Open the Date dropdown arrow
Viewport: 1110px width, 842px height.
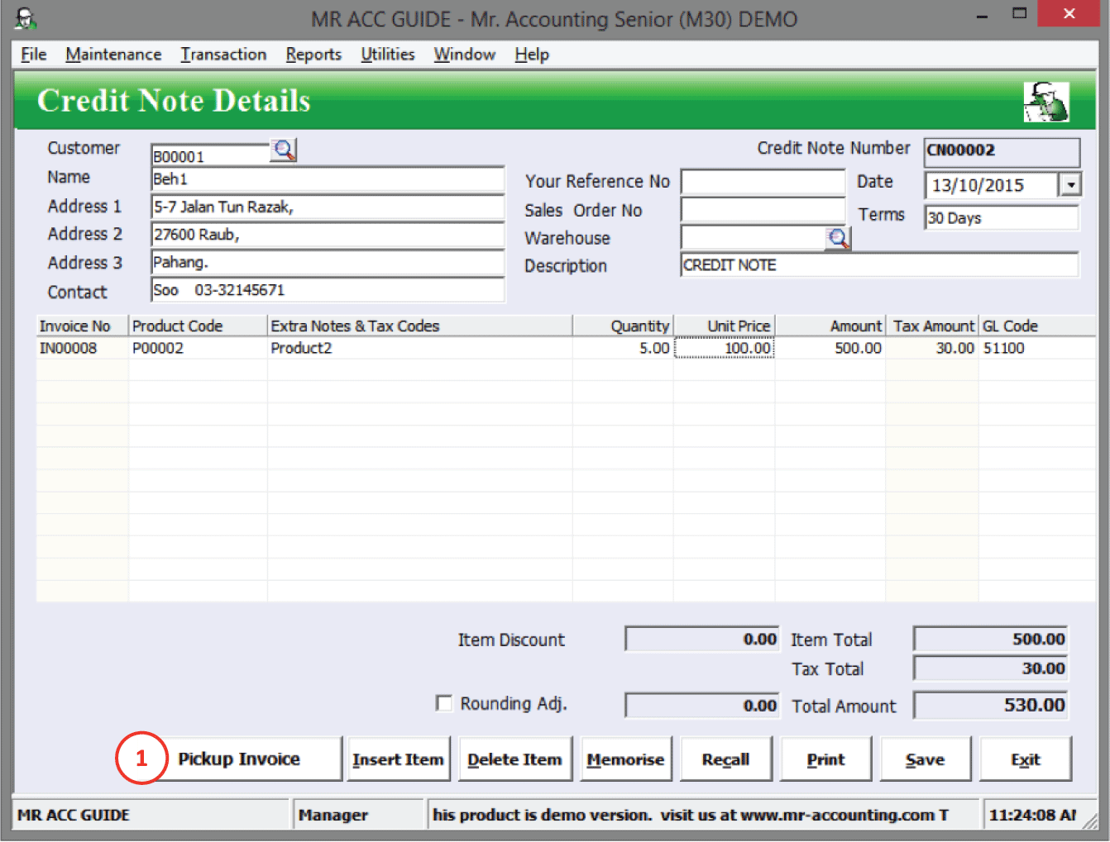pos(1071,184)
